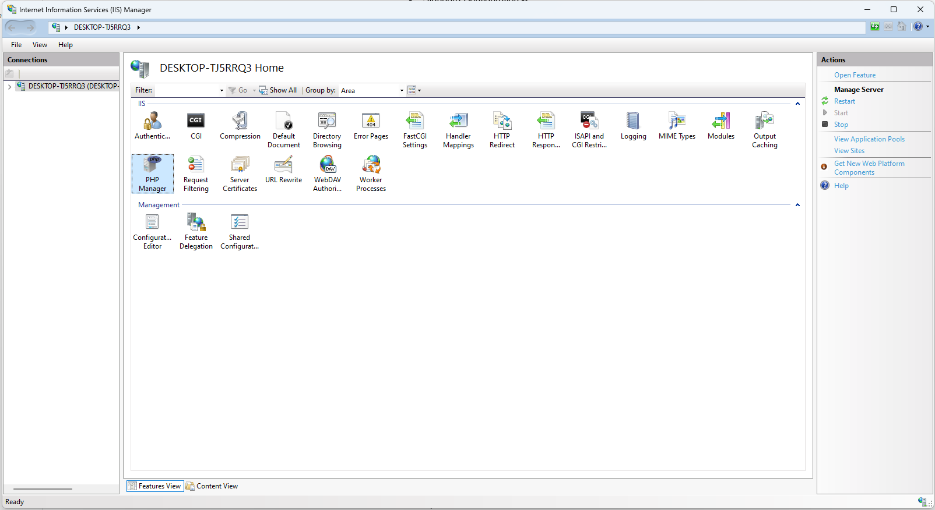Open the CGI feature icon
The width and height of the screenshot is (935, 510).
(196, 126)
